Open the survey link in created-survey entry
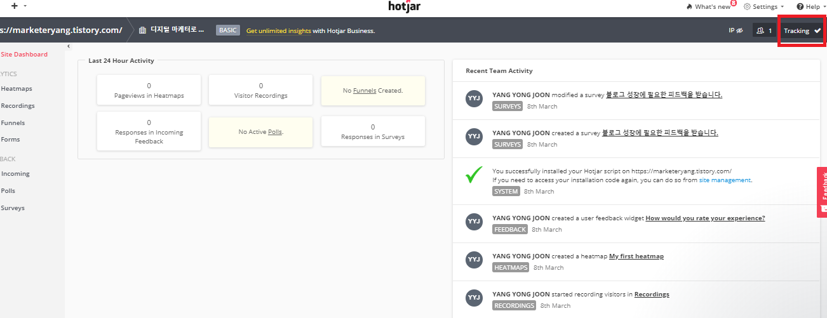The height and width of the screenshot is (318, 827). point(660,133)
